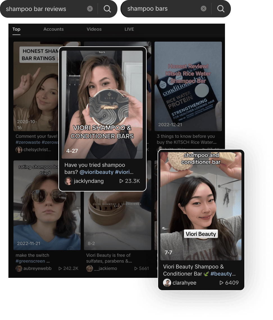The height and width of the screenshot is (320, 273).
Task: Click caption '3 things to know before you'
Action: click(x=186, y=136)
